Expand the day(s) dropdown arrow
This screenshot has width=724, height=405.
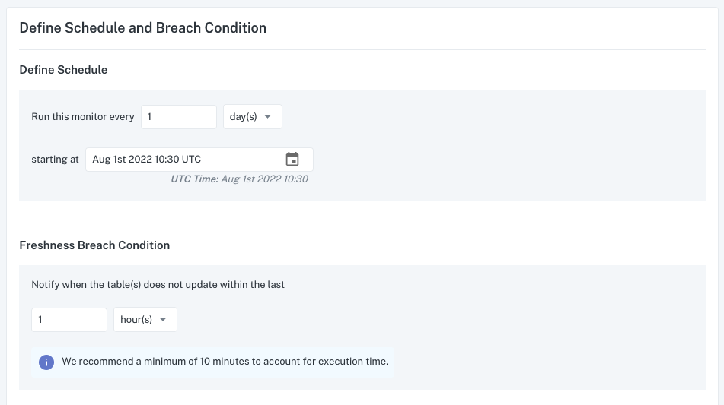[267, 117]
